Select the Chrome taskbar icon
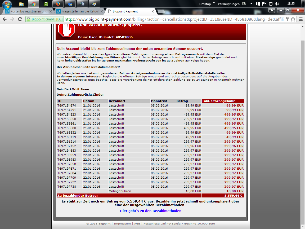Image resolution: width=305 pixels, height=229 pixels. pyautogui.click(x=34, y=4)
